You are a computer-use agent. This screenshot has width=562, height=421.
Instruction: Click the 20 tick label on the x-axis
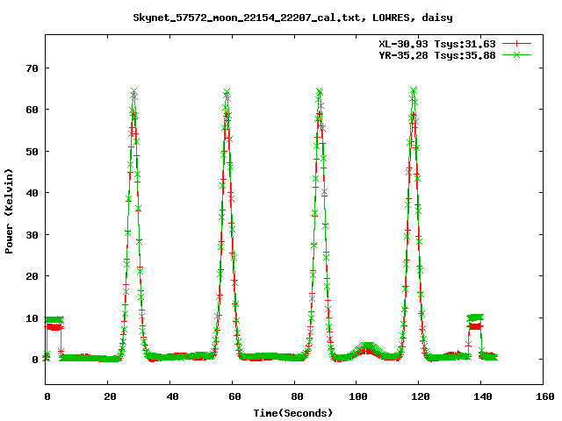108,396
